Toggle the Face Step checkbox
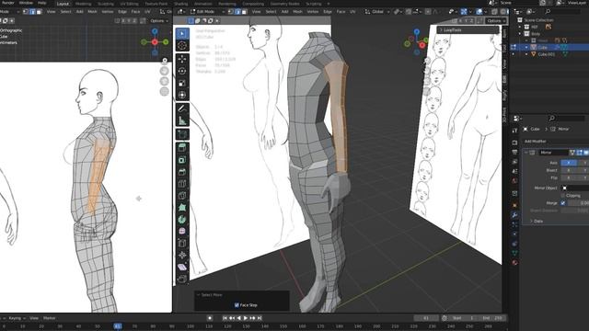 pyautogui.click(x=237, y=305)
